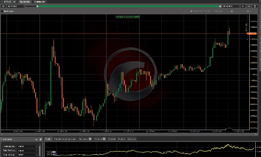This screenshot has width=261, height=157.
Task: Enable the Modo visual checkbox
Action: click(2, 11)
